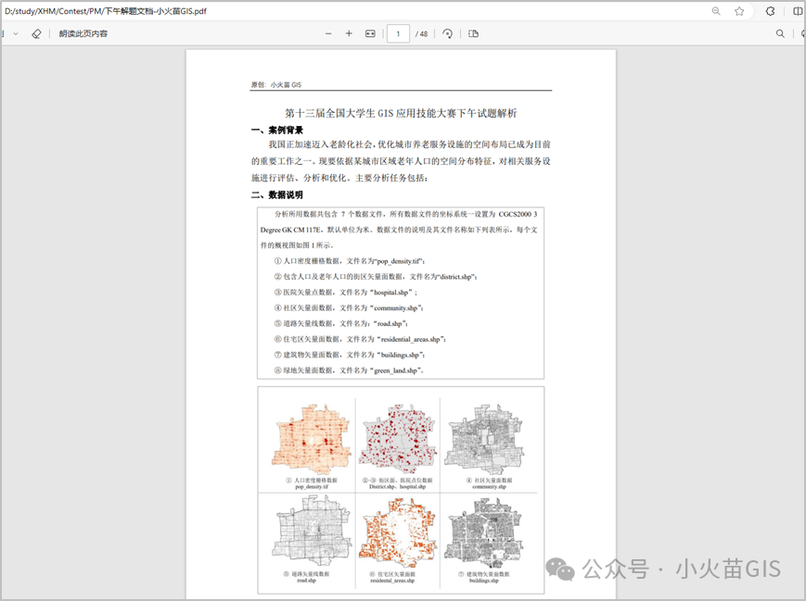The width and height of the screenshot is (806, 601).
Task: Click community.shp map thumbnail
Action: click(x=485, y=440)
